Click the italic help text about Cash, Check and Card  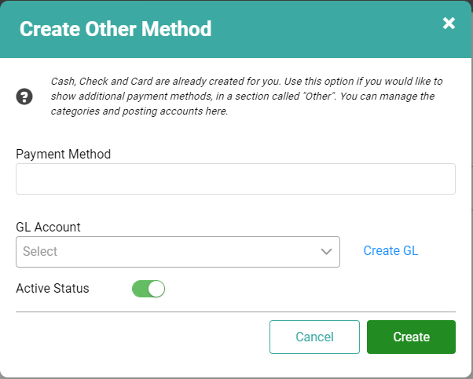tap(247, 96)
